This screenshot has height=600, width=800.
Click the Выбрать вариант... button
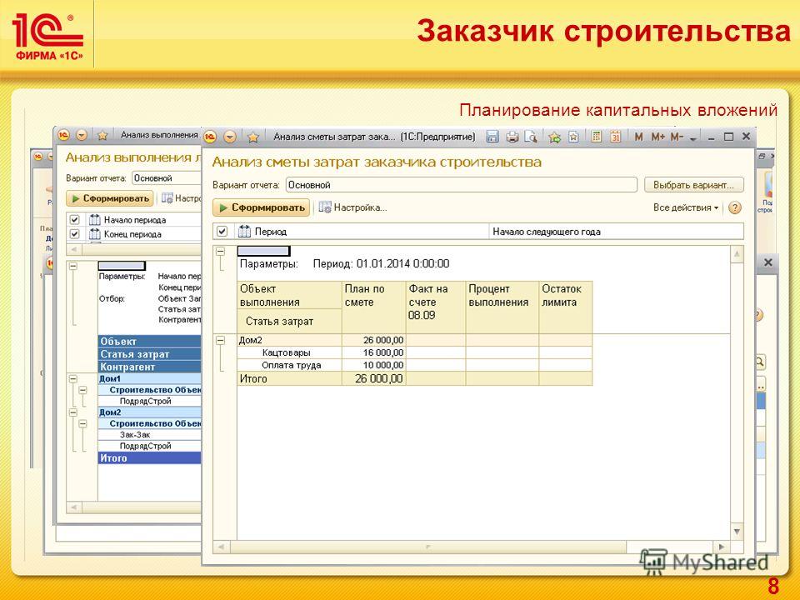tap(694, 185)
